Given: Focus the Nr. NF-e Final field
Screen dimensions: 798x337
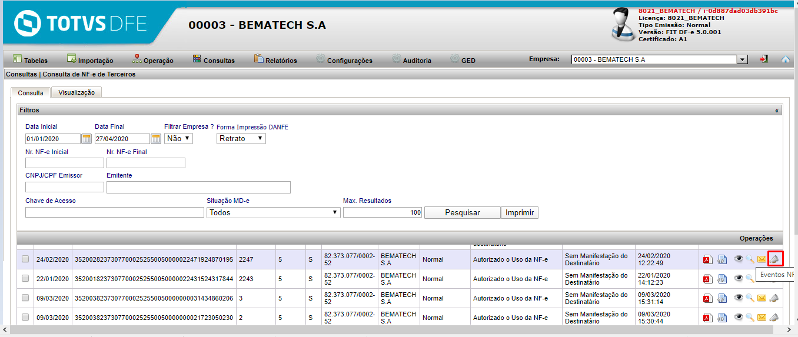Looking at the screenshot, I should pyautogui.click(x=146, y=163).
